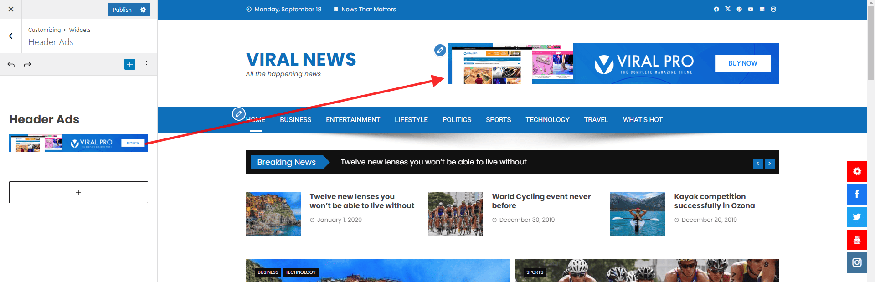Click the SPORTS category tag on featured image
This screenshot has width=875, height=282.
pos(535,272)
